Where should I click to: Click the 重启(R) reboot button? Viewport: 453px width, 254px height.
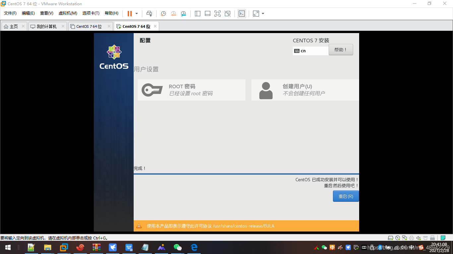[346, 196]
